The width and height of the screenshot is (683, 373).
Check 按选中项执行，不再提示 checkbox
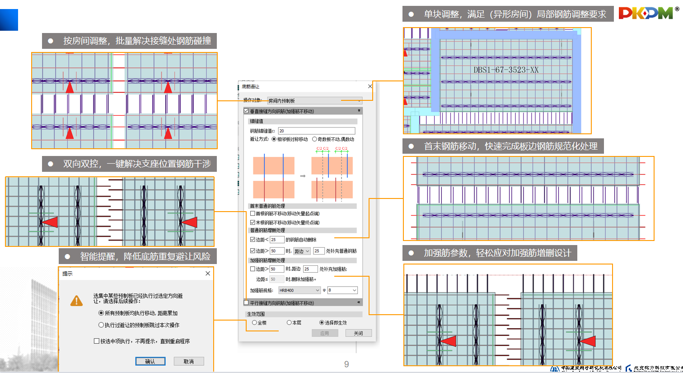pyautogui.click(x=97, y=341)
